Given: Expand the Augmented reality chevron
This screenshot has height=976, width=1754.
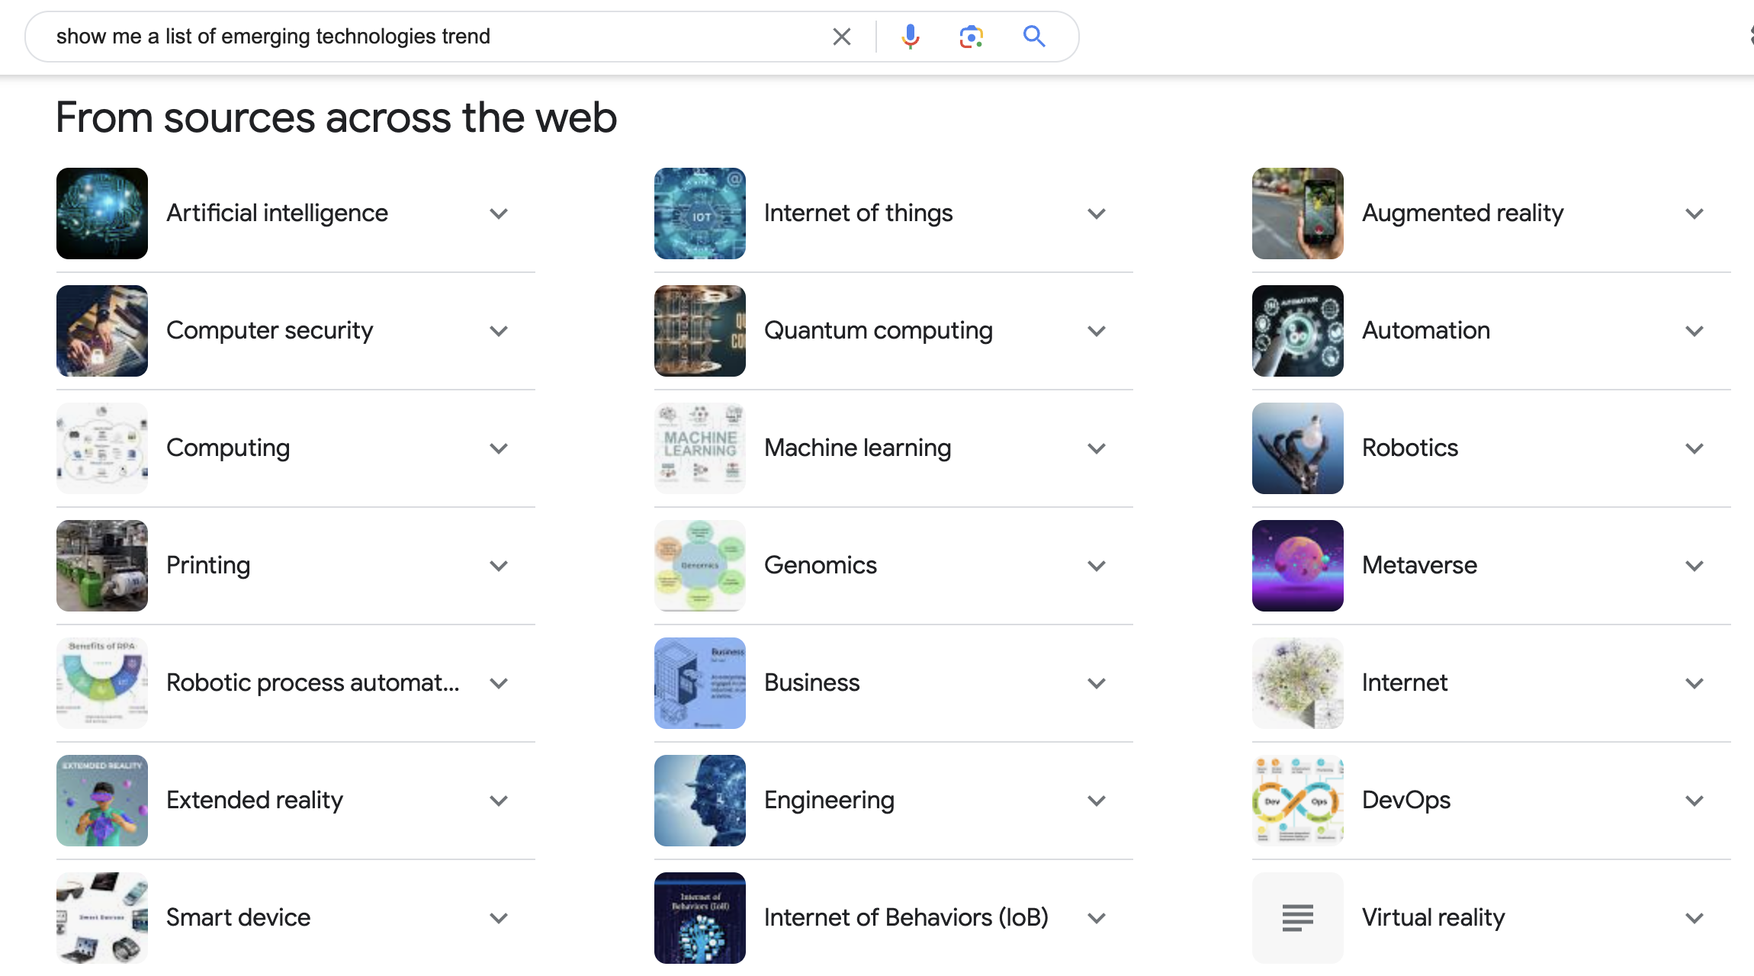Looking at the screenshot, I should [x=1695, y=213].
